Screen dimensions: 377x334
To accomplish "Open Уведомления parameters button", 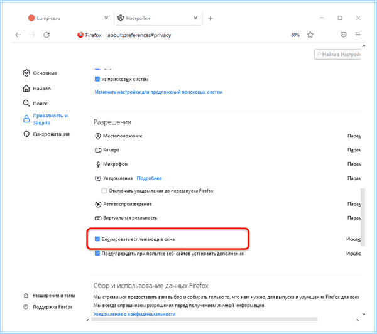I will [354, 178].
